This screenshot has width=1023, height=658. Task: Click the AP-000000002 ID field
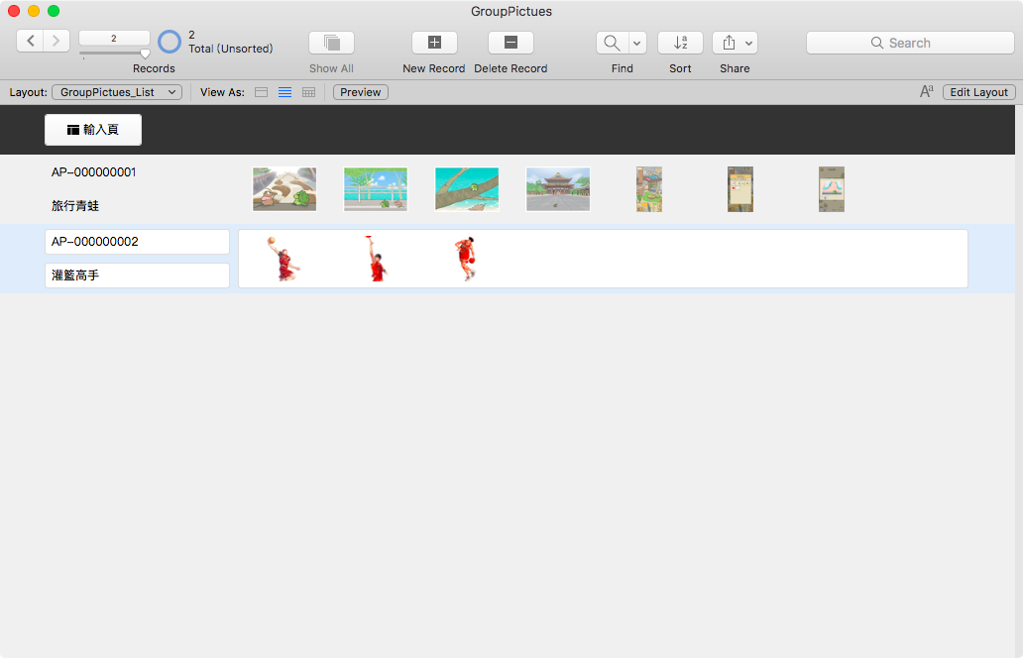(x=137, y=242)
